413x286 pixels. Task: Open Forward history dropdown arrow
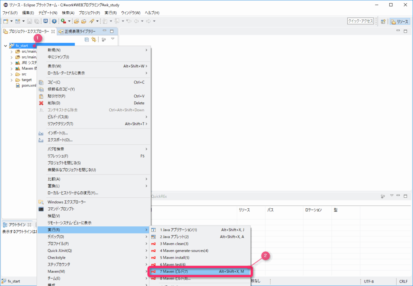154,21
